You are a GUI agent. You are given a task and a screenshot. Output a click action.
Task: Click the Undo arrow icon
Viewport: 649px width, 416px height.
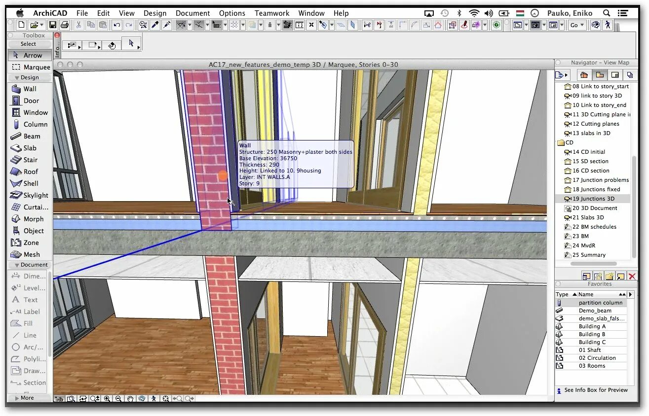116,25
